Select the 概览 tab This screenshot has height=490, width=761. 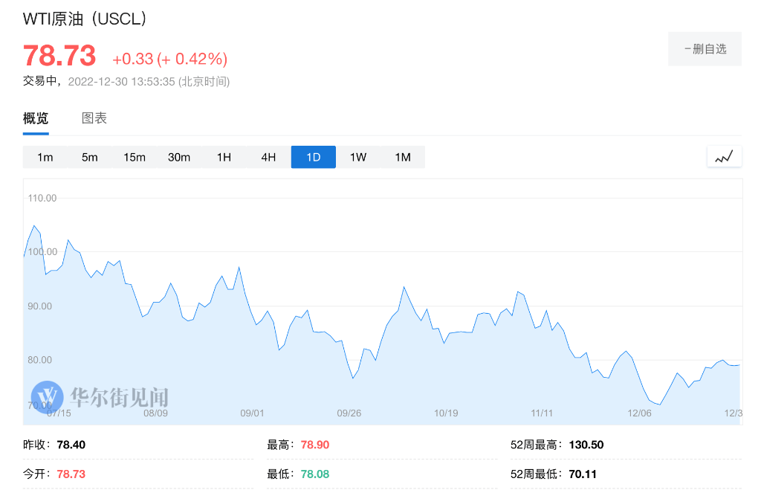(36, 118)
